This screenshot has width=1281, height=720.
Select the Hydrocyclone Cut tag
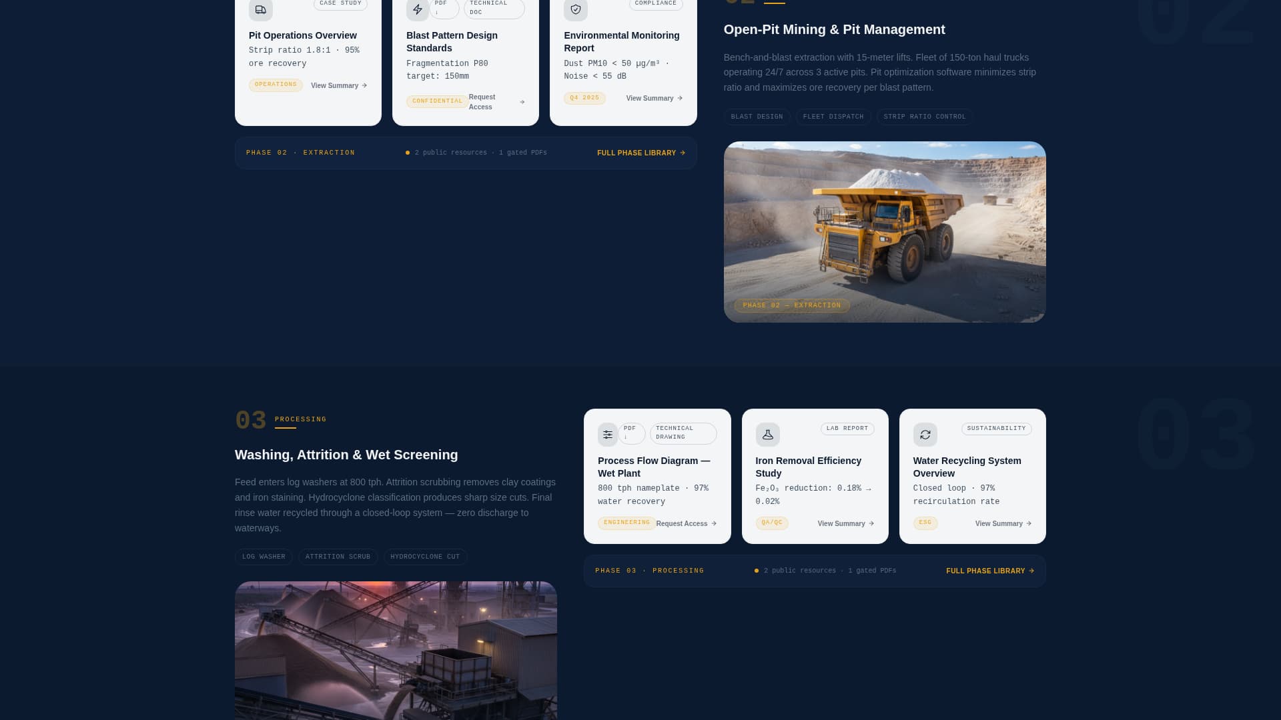pyautogui.click(x=425, y=557)
